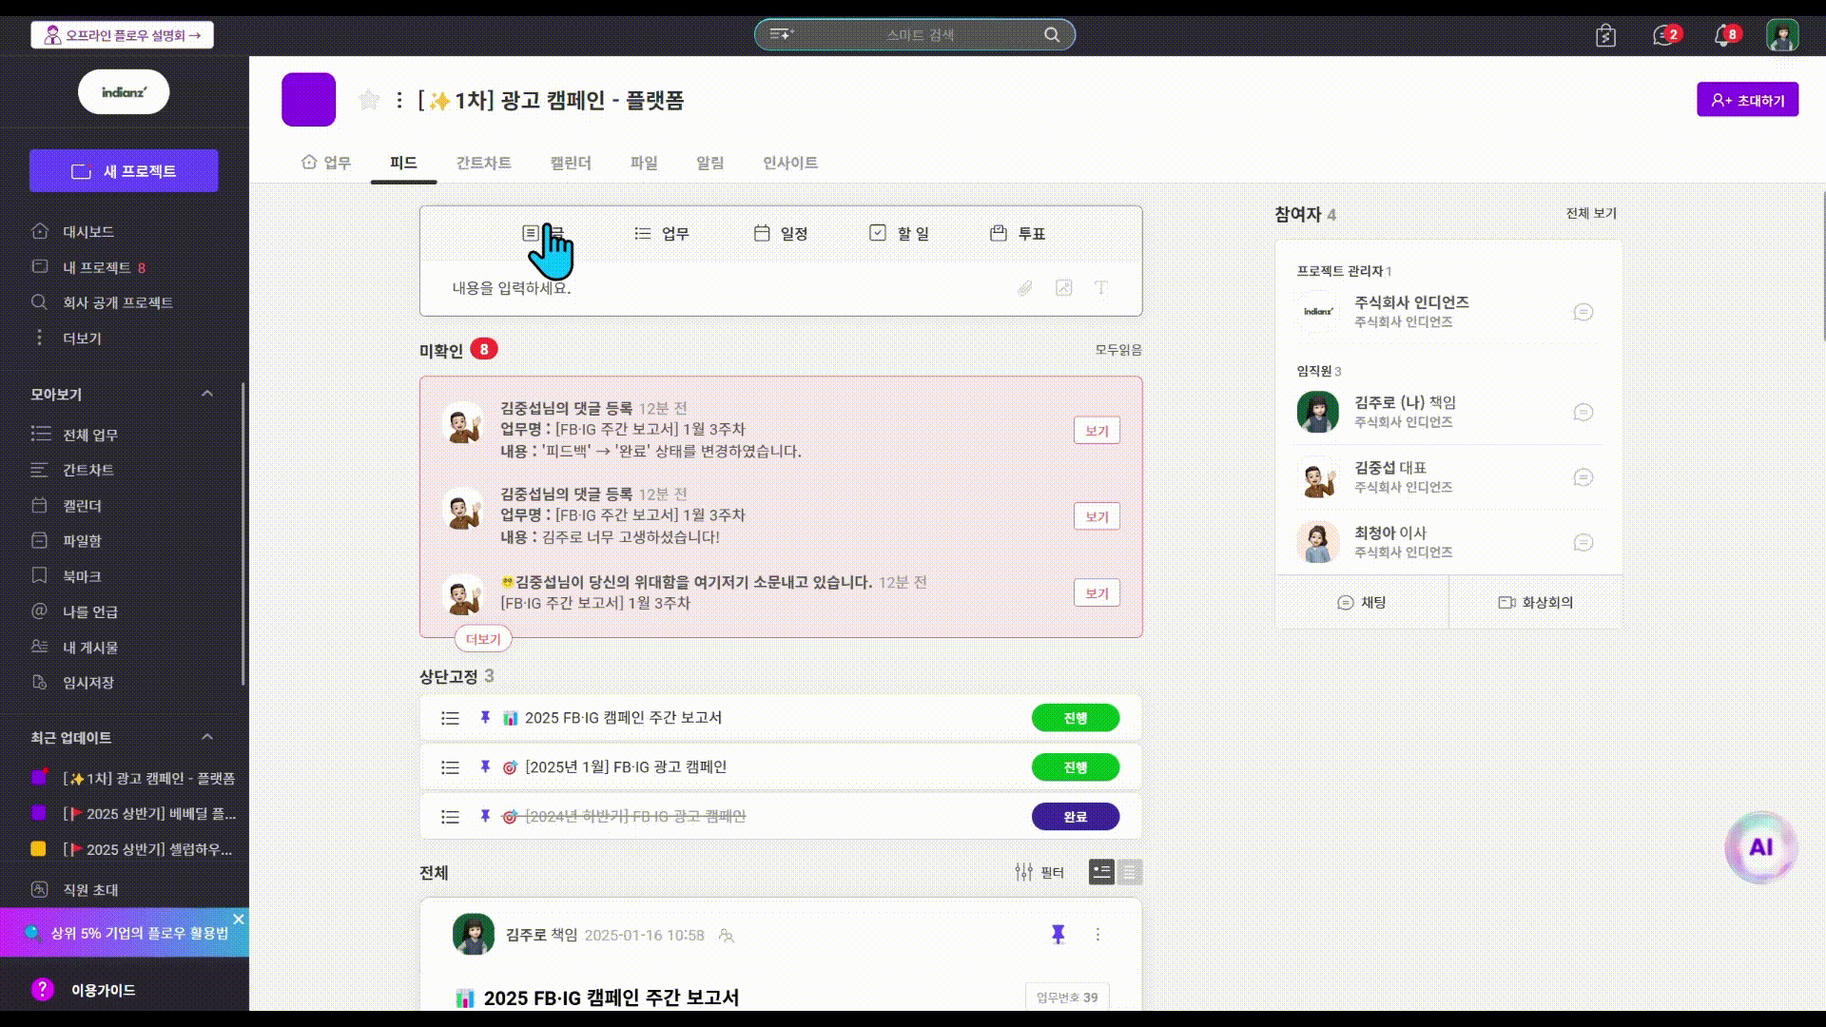The image size is (1826, 1027).
Task: Select 할 일 post type in composer
Action: 900,234
